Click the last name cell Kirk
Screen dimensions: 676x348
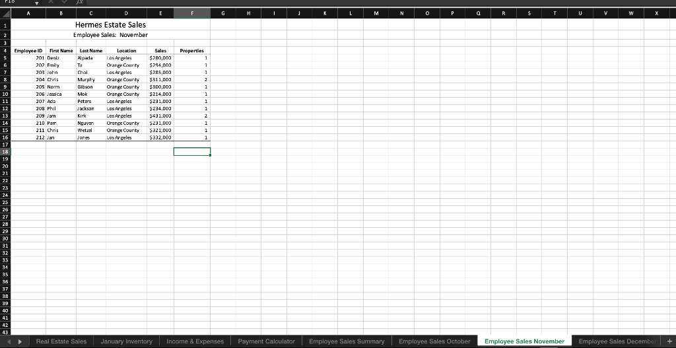click(91, 116)
